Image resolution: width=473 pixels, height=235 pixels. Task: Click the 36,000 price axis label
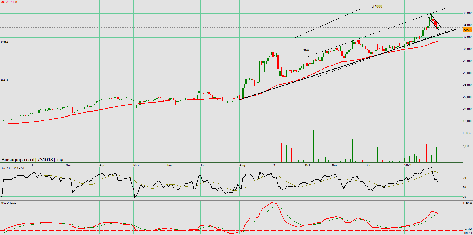coord(467,13)
